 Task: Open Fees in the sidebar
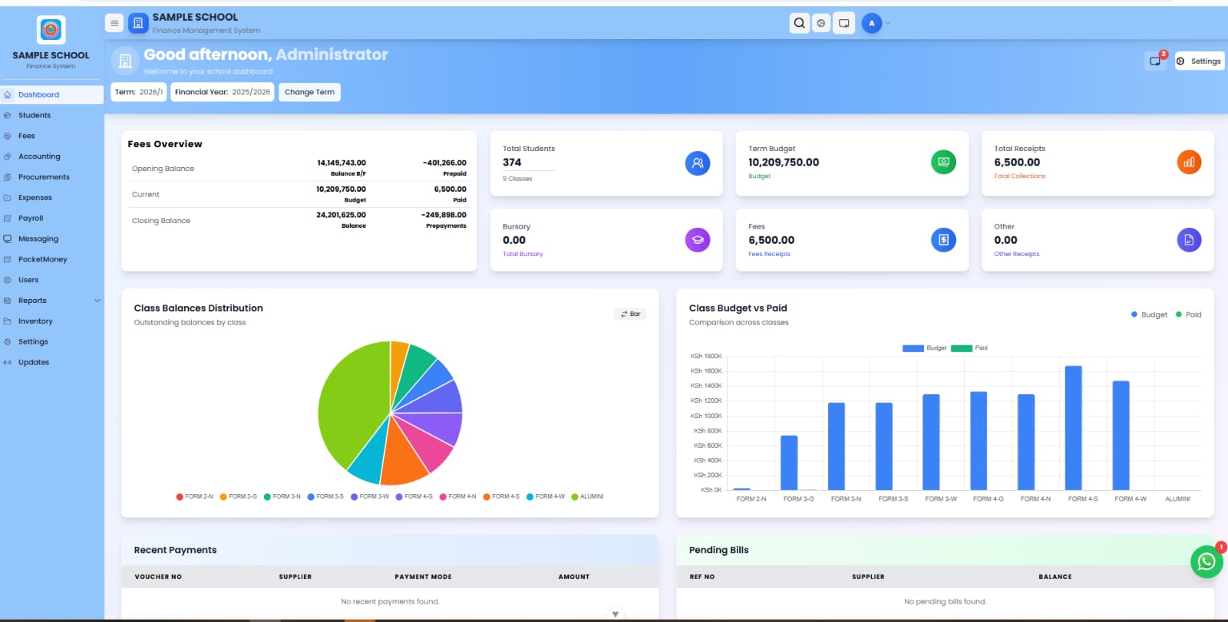pos(51,136)
